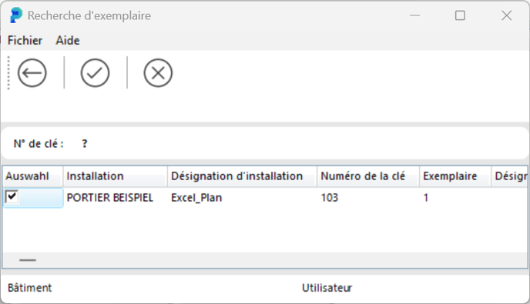This screenshot has width=530, height=304.
Task: Select the PORTIER BEISPIEL installation cell
Action: (x=116, y=198)
